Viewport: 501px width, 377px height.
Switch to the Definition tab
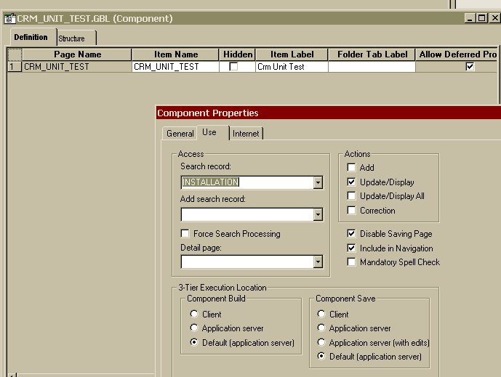point(31,37)
